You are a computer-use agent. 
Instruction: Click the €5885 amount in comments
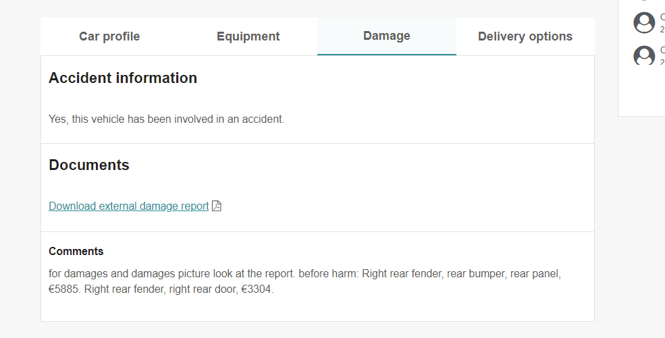point(64,289)
